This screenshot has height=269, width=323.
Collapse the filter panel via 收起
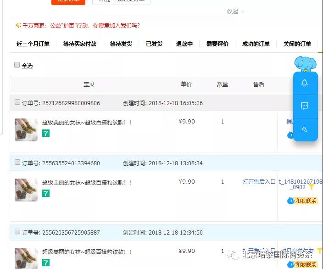[233, 11]
